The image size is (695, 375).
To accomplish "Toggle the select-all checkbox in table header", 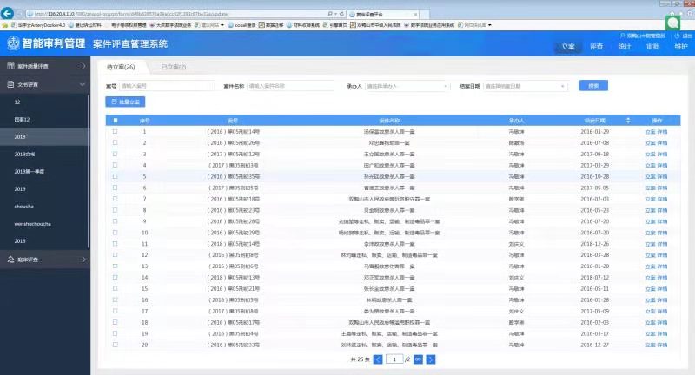I will pos(115,120).
